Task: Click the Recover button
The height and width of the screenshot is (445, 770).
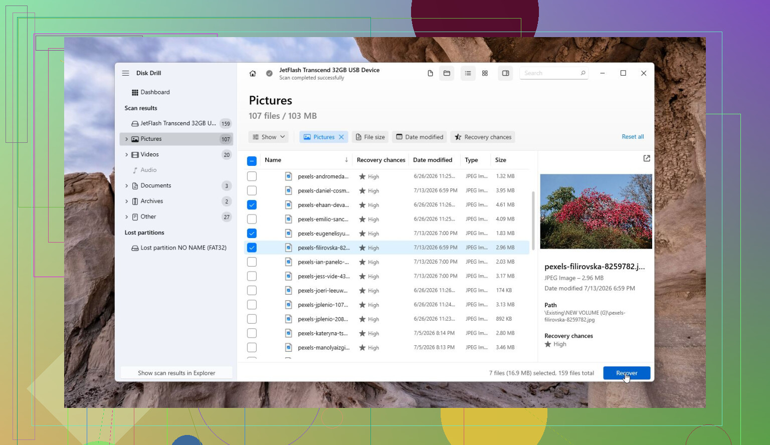Action: (x=627, y=373)
